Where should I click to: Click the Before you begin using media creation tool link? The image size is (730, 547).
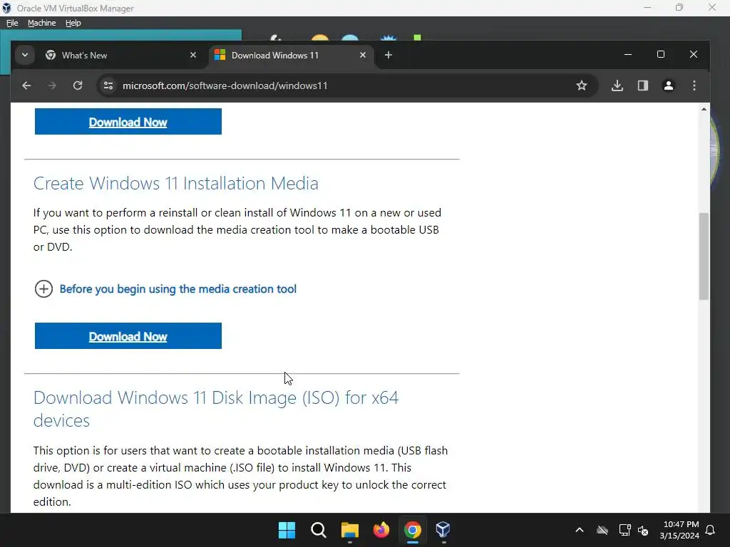pos(178,289)
